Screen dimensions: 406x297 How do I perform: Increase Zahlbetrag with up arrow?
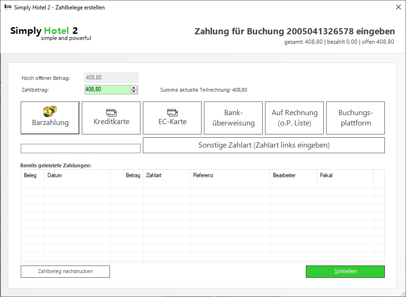coord(134,88)
